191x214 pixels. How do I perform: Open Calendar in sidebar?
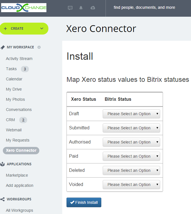point(14,79)
